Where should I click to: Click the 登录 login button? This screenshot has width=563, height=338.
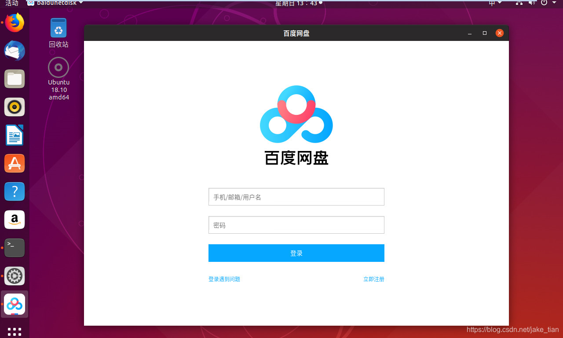(296, 253)
